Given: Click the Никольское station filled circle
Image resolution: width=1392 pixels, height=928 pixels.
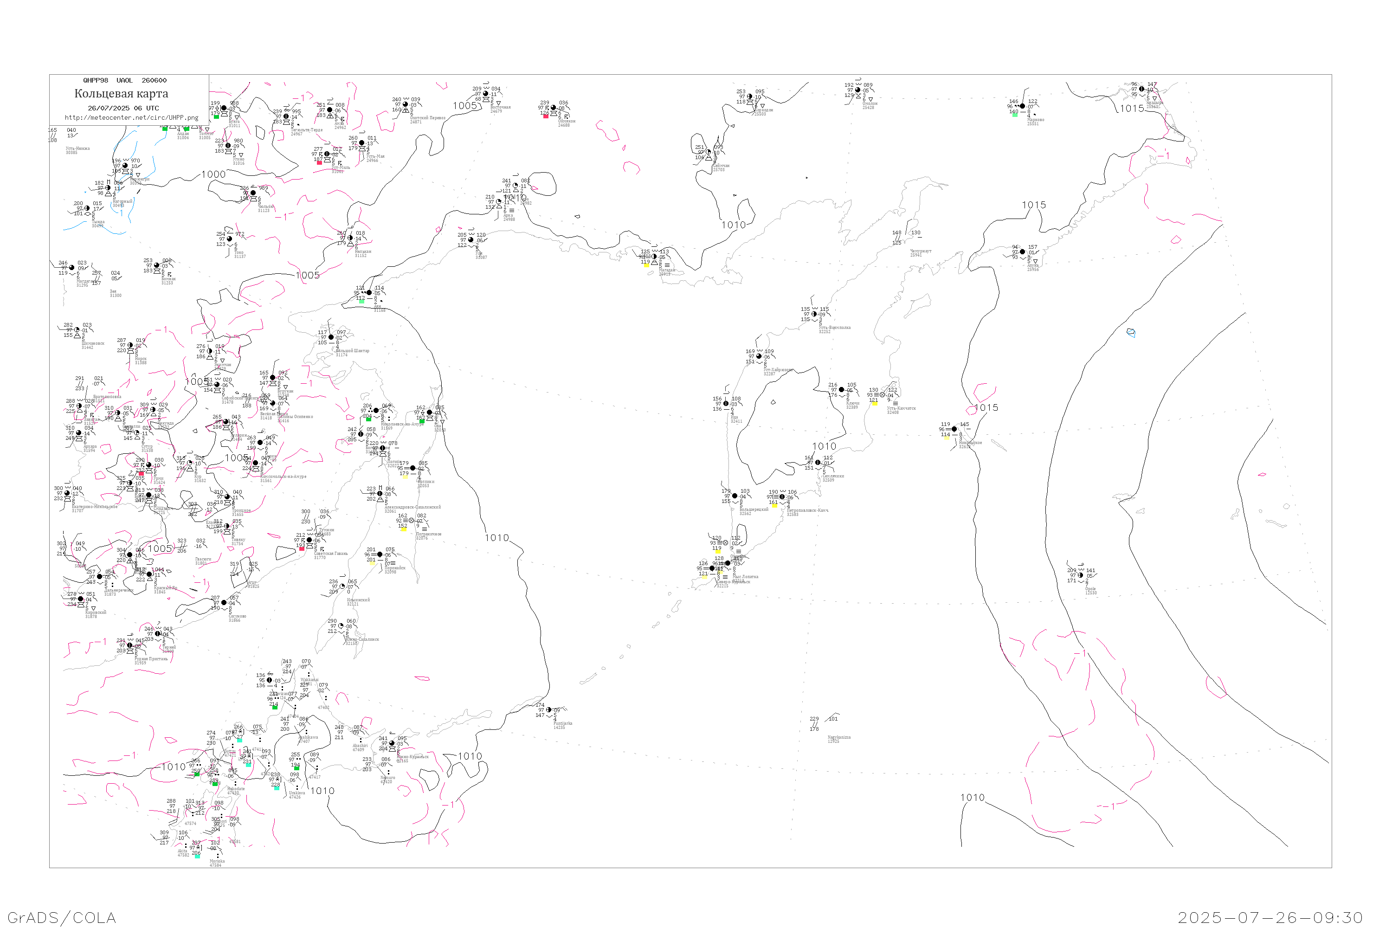Looking at the screenshot, I should point(954,429).
